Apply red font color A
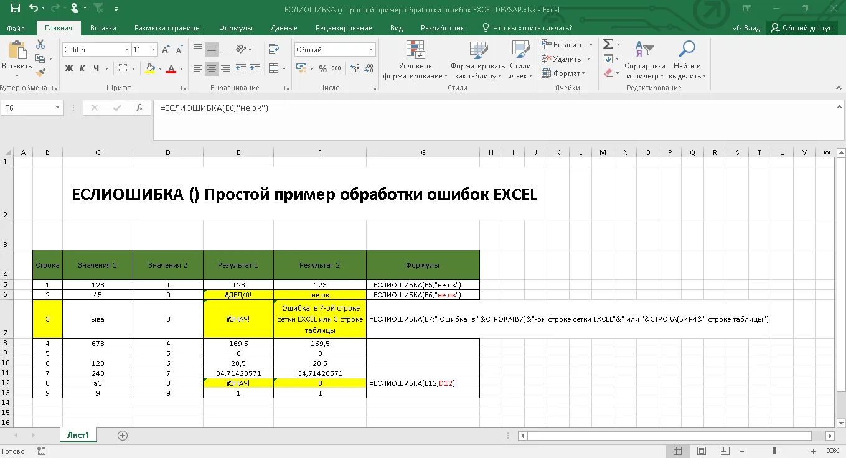846x458 pixels. (x=172, y=68)
